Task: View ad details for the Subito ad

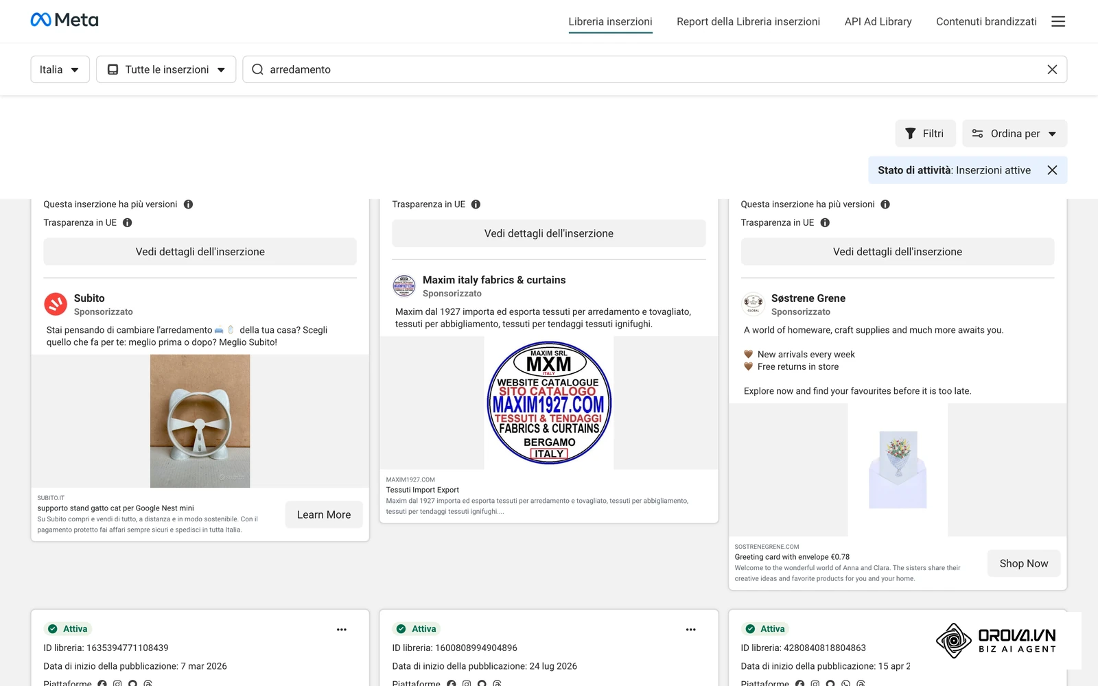Action: pos(200,252)
